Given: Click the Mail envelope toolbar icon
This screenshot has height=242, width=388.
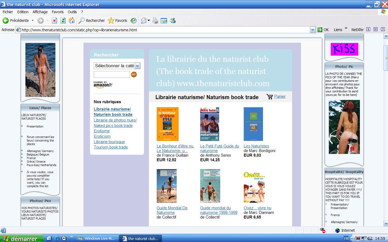Looking at the screenshot, I should 144,21.
